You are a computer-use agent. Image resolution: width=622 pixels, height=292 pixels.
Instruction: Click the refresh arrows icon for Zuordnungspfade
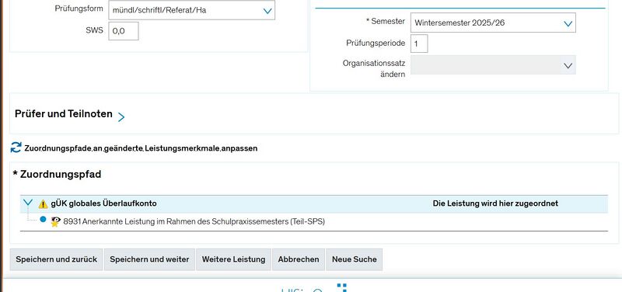point(16,148)
